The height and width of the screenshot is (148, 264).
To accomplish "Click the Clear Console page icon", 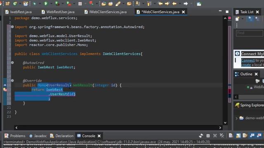I will [x=231, y=136].
